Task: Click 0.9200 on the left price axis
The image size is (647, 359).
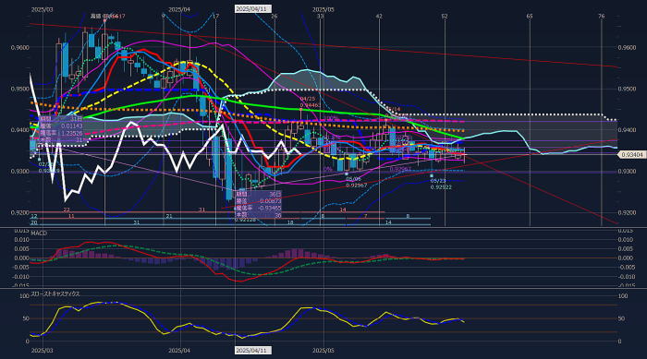Action: pyautogui.click(x=19, y=212)
